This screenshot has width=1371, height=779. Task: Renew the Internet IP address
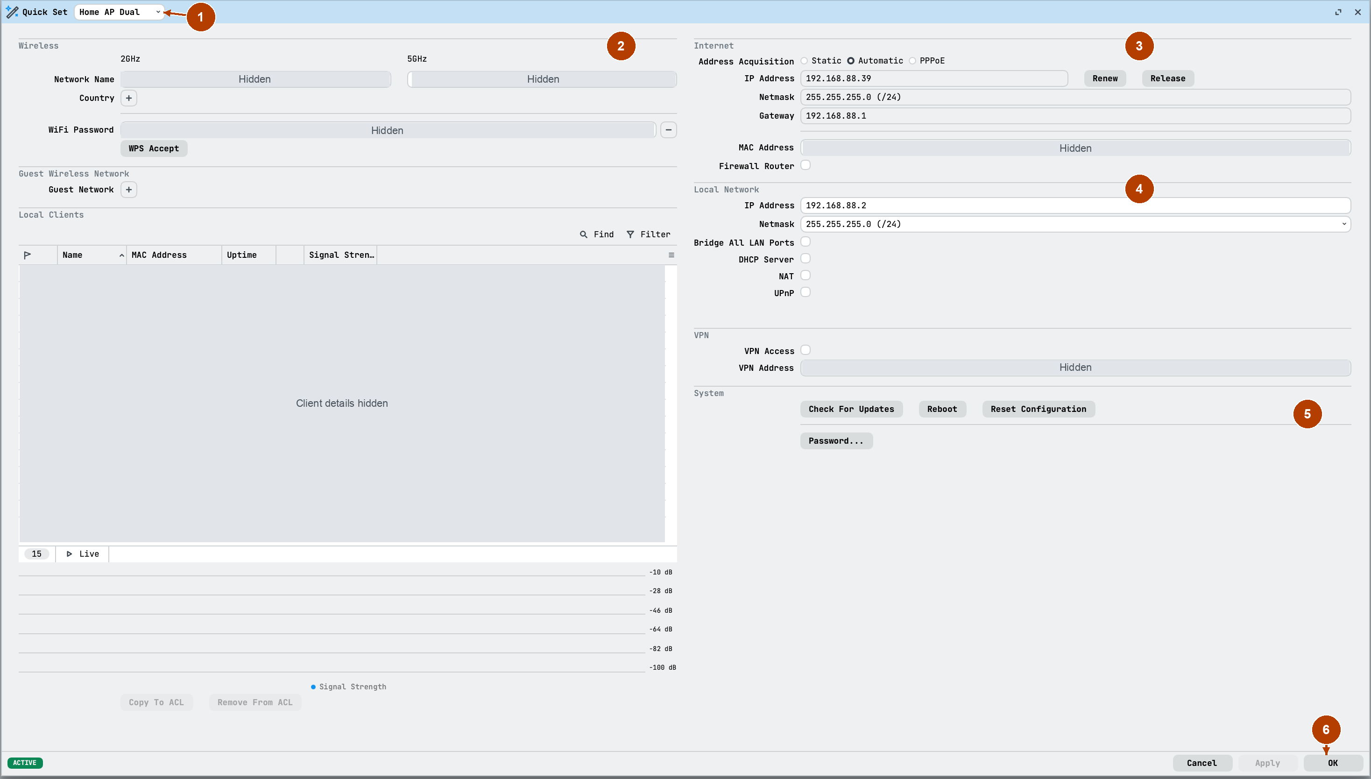coord(1105,78)
